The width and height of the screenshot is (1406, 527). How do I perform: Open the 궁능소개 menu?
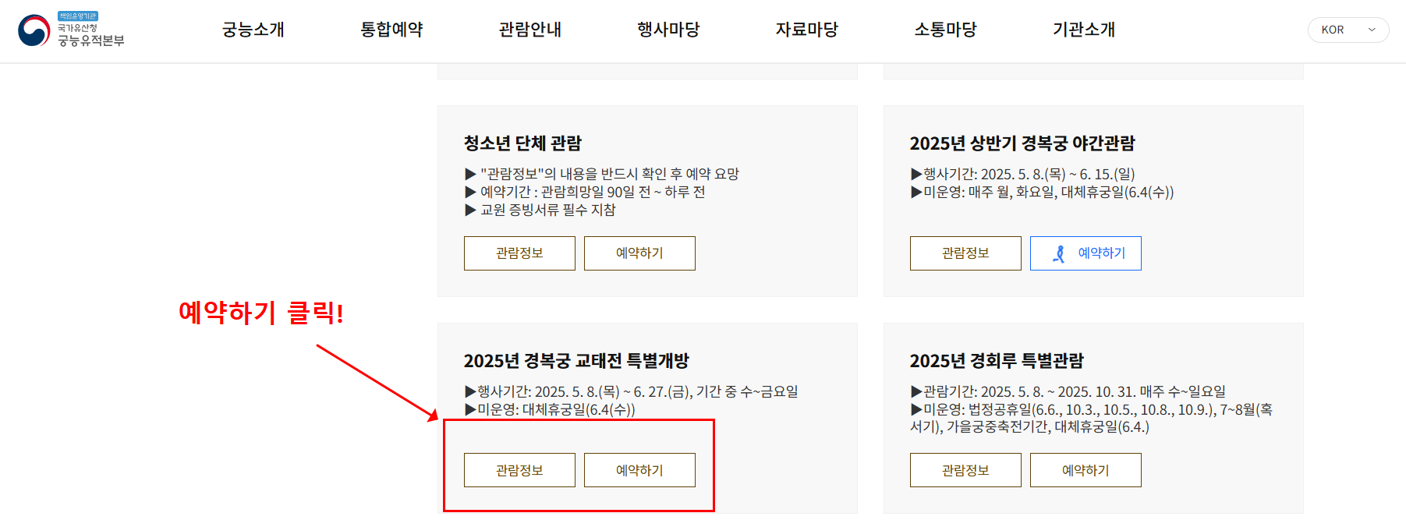click(253, 30)
